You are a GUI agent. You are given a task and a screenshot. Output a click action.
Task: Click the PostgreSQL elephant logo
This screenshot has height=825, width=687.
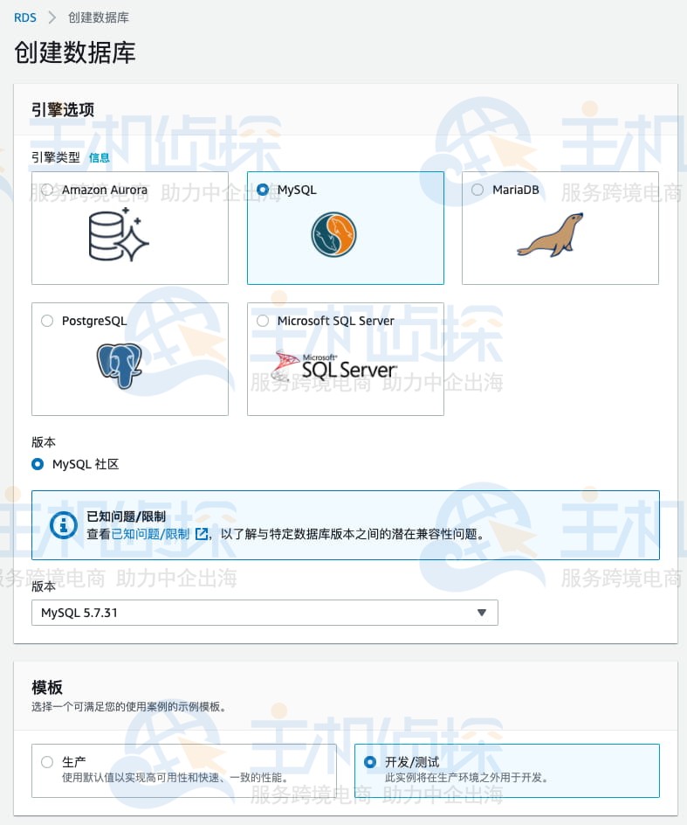click(x=120, y=365)
